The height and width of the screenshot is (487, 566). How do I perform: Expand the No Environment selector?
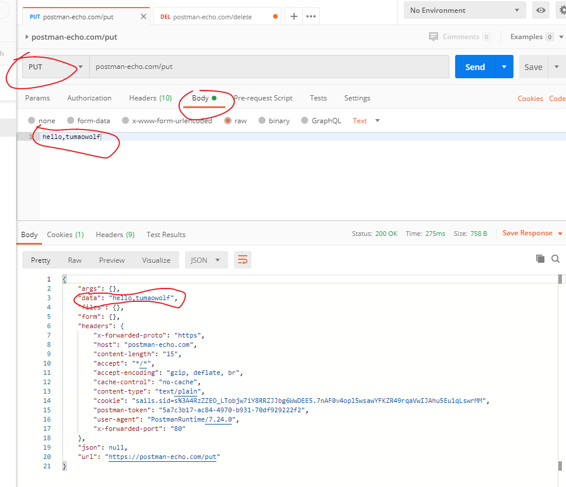pyautogui.click(x=464, y=10)
